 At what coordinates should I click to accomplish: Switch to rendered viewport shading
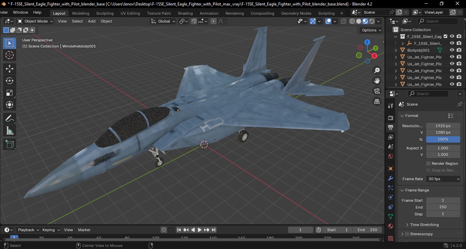click(x=372, y=21)
